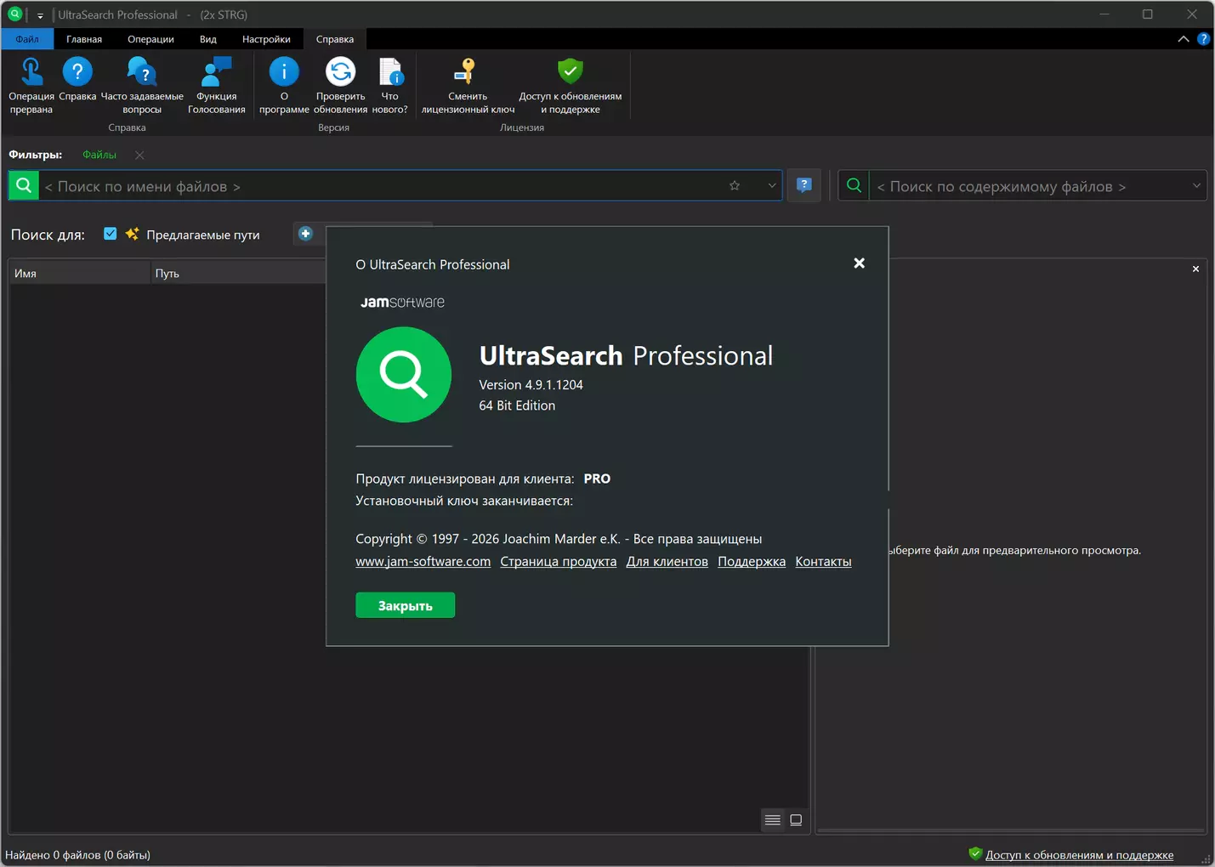Open the www.jam-software.com link
Image resolution: width=1215 pixels, height=867 pixels.
[423, 562]
